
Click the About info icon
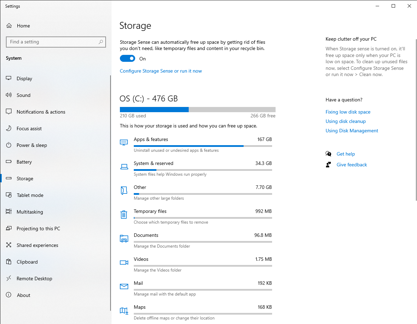tap(9, 295)
